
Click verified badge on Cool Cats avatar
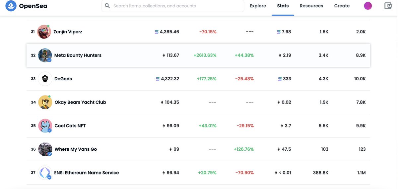click(x=49, y=131)
